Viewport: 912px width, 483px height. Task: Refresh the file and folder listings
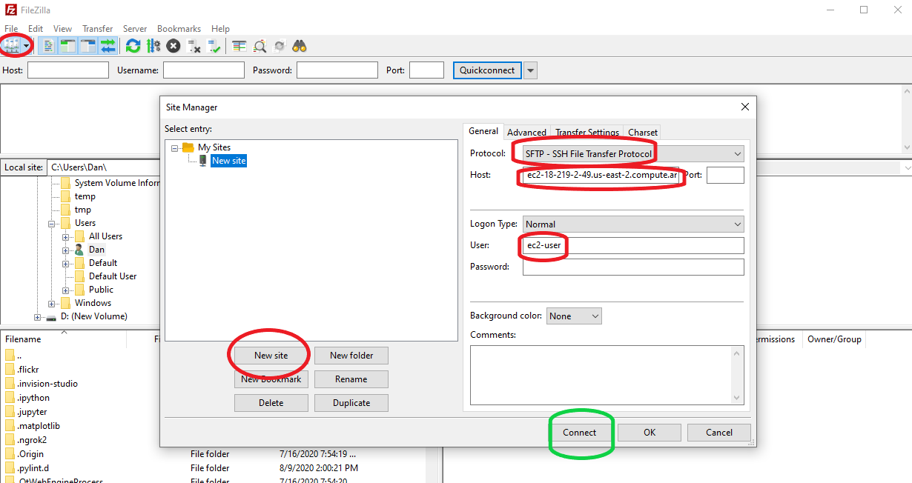tap(133, 45)
